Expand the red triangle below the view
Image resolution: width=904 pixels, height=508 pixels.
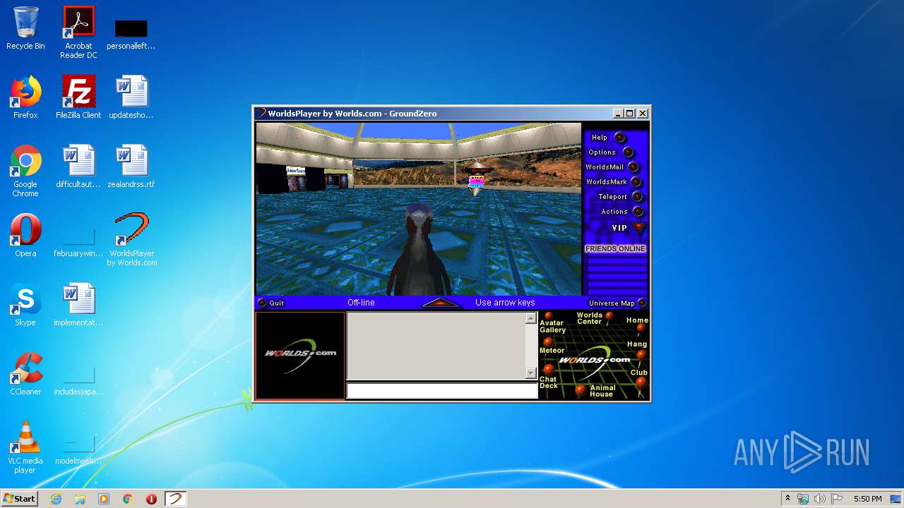click(x=440, y=303)
